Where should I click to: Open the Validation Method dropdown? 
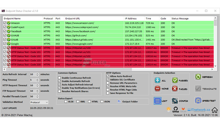[39, 102]
